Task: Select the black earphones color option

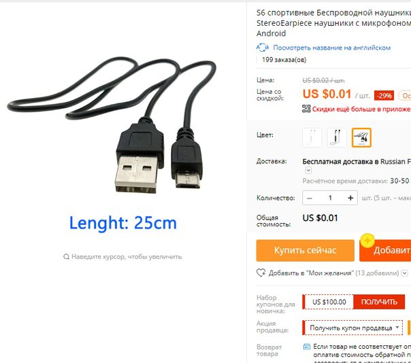Action: 337,137
